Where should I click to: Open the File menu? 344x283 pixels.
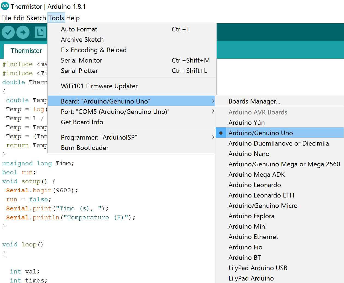(6, 18)
